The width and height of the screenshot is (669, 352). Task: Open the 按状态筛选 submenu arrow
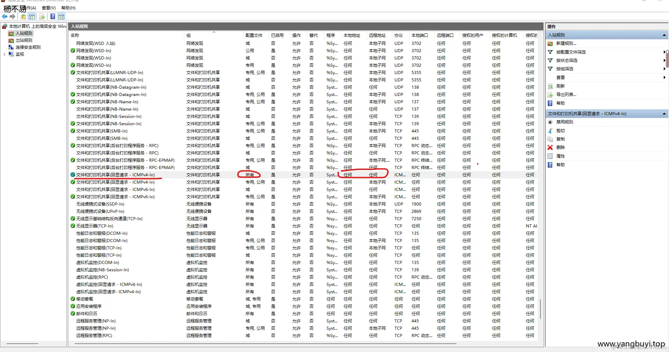[664, 60]
